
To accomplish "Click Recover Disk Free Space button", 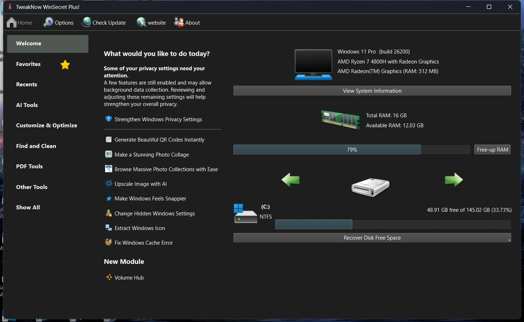I will click(372, 238).
